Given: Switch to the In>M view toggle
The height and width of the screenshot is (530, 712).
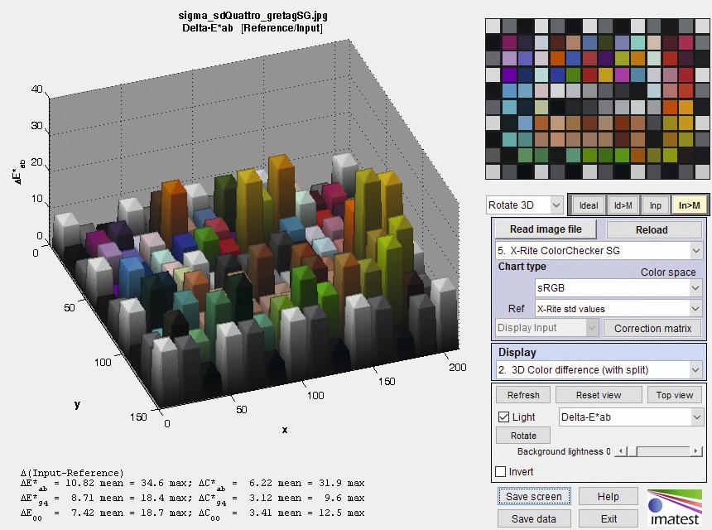Looking at the screenshot, I should click(689, 205).
